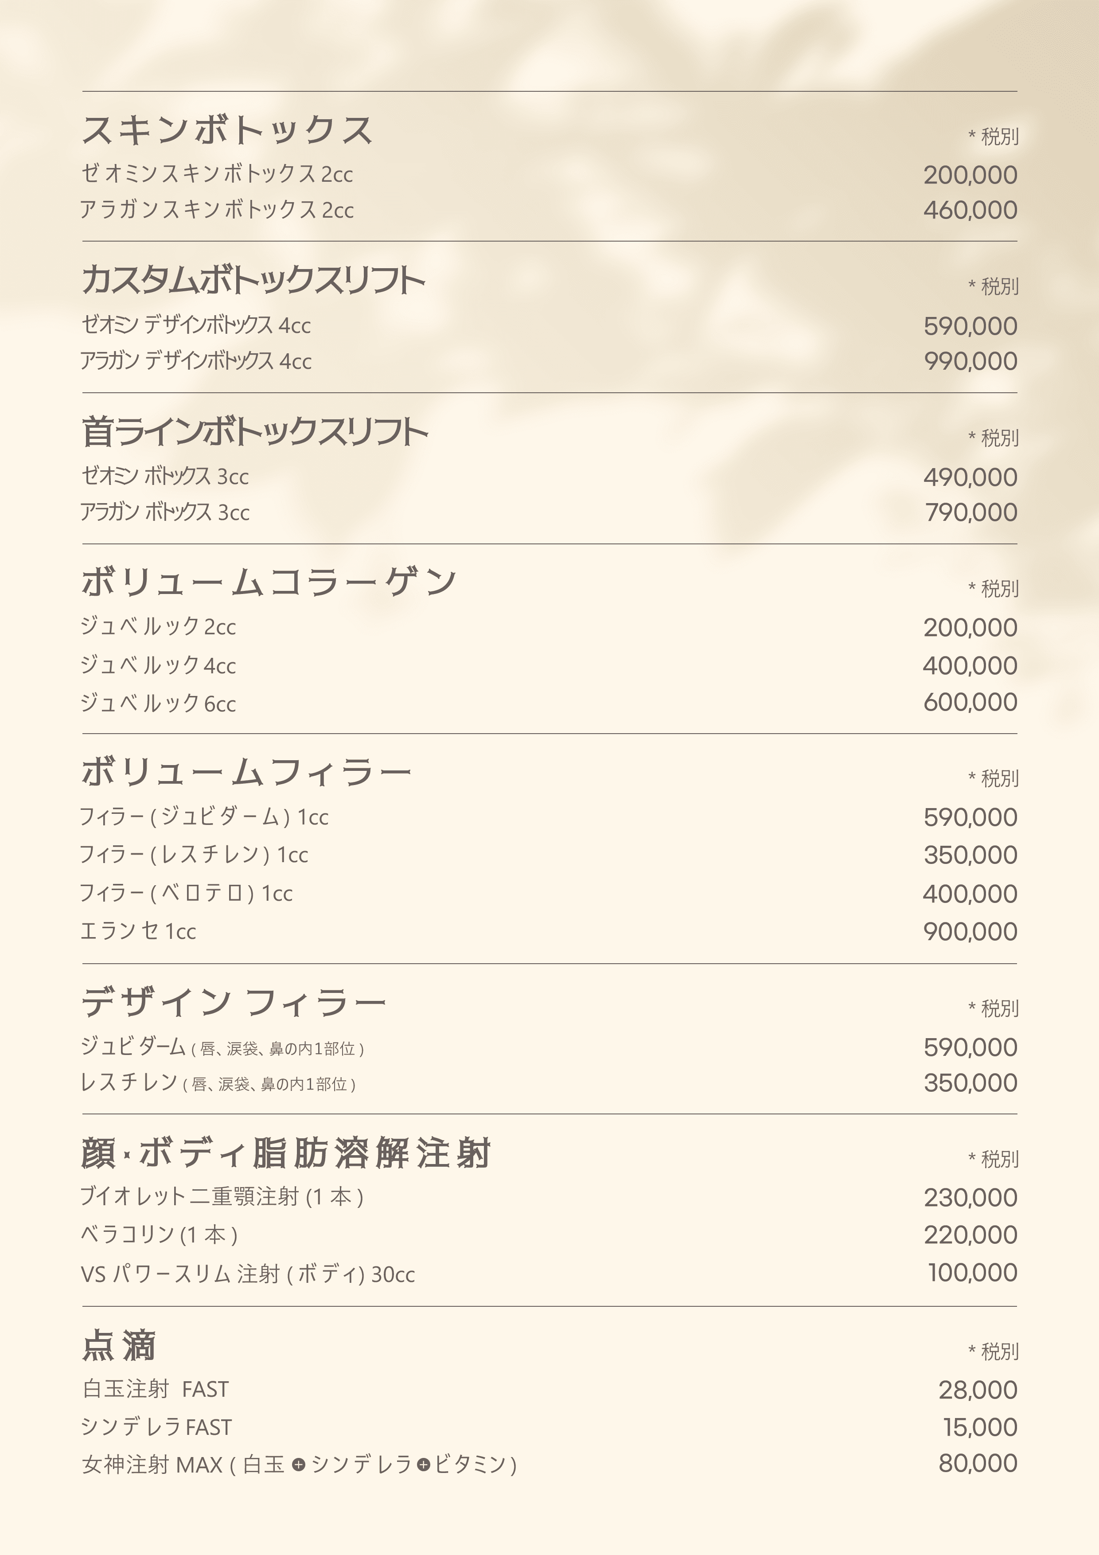Image resolution: width=1099 pixels, height=1555 pixels.
Task: Click the 白玉注射 FAST item
Action: (x=156, y=1389)
